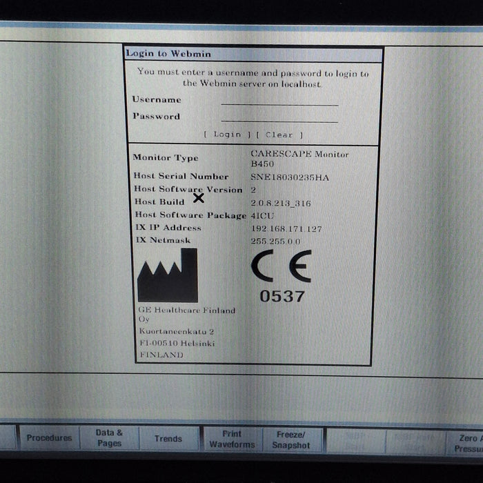The height and width of the screenshot is (483, 483).
Task: Click the Monitor Type label
Action: click(x=166, y=158)
